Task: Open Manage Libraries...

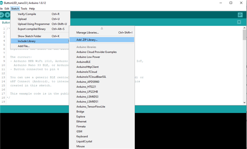Action: click(102, 33)
